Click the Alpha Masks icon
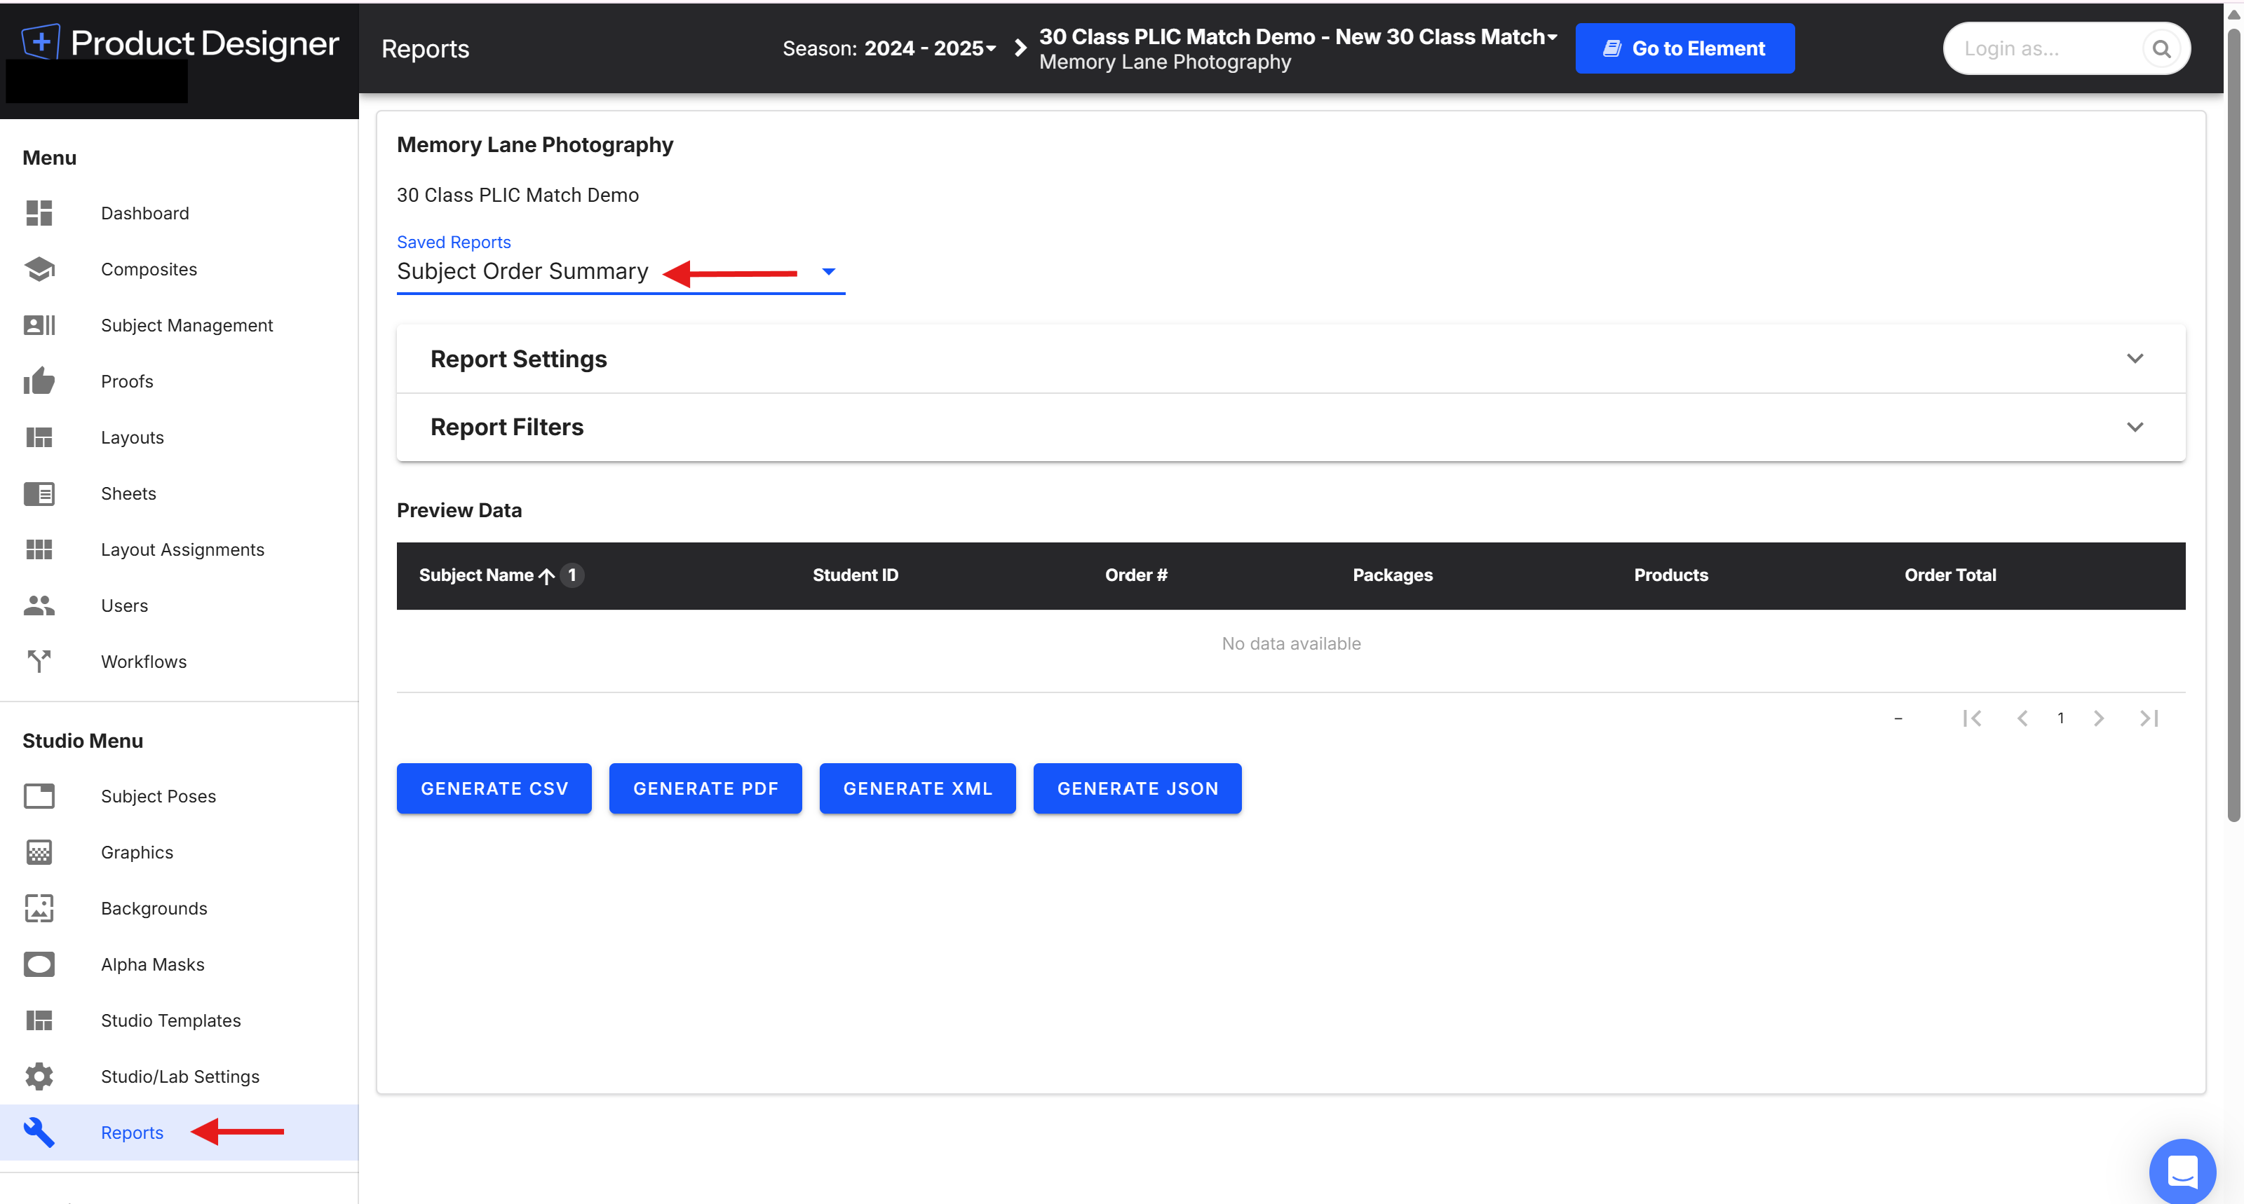The height and width of the screenshot is (1204, 2244). (39, 964)
